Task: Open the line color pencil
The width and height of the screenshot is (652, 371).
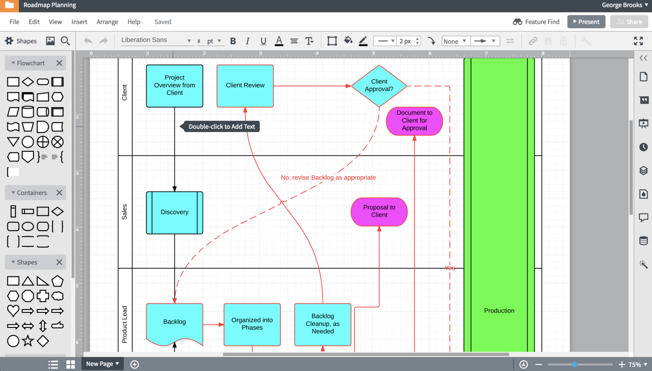Action: point(363,41)
